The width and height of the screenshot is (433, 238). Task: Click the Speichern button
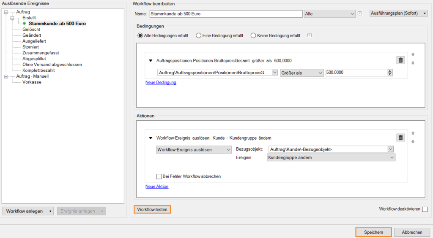373,232
